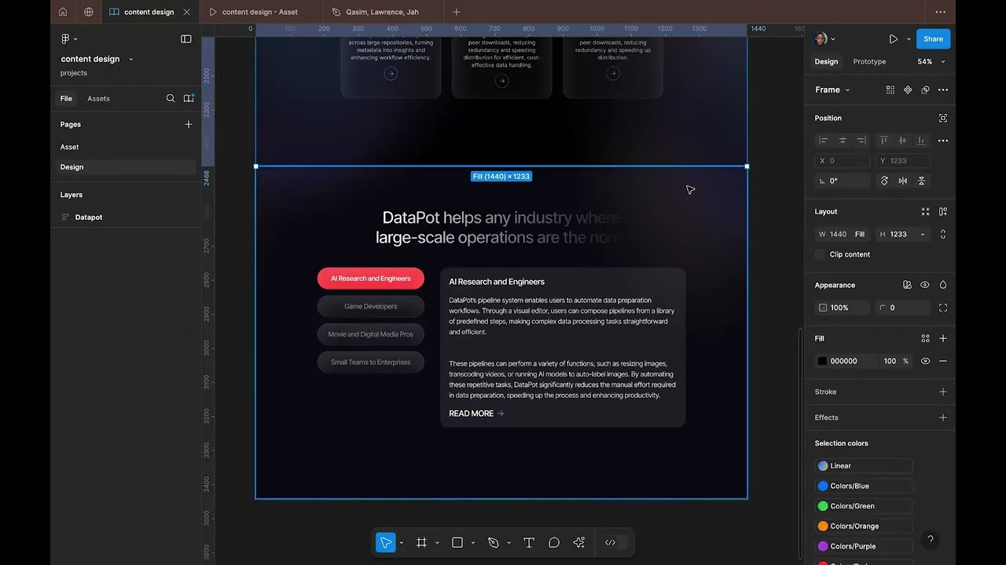The image size is (1006, 565).
Task: Click the blue Share button
Action: pos(933,38)
